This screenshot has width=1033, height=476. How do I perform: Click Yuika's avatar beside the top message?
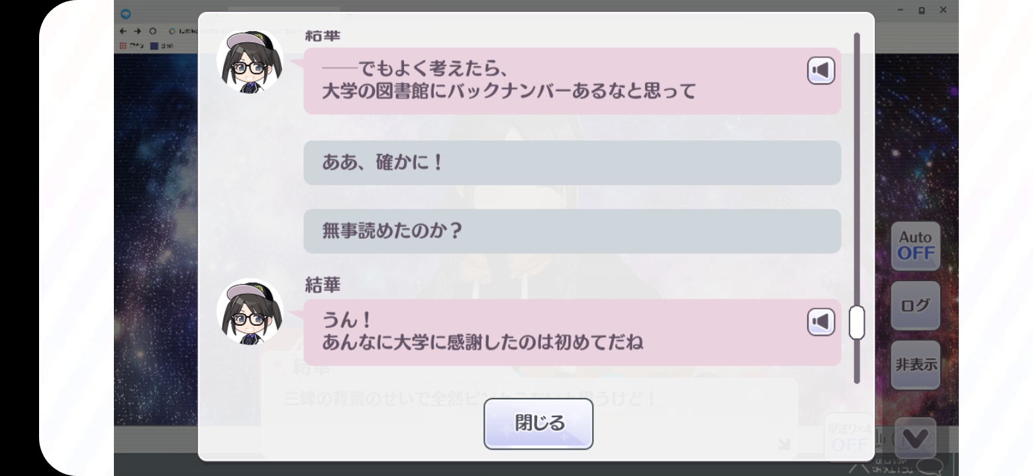[250, 61]
